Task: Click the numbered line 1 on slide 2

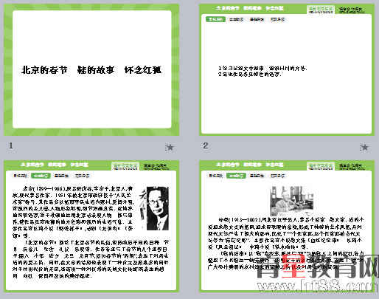Action: tap(262, 69)
